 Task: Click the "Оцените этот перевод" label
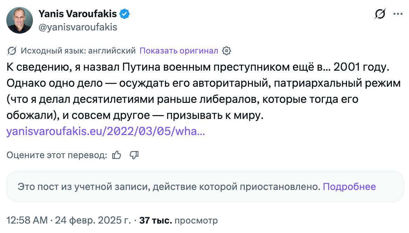(57, 155)
